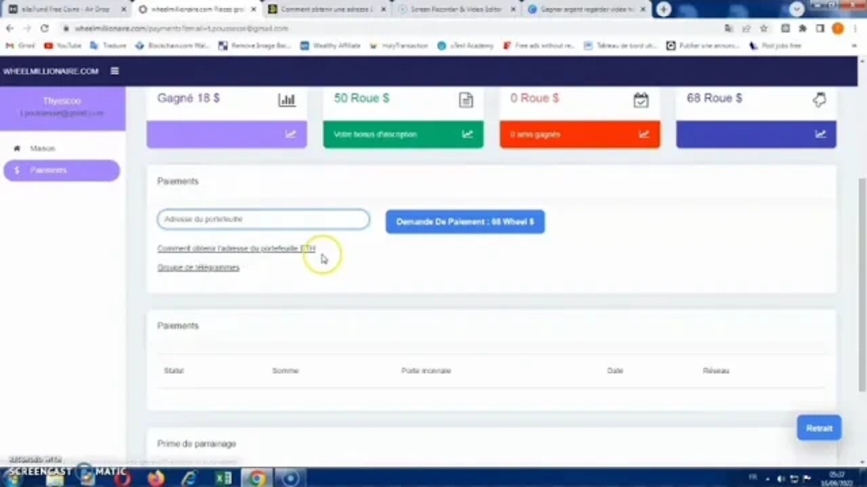Click the Votre bonus d'inscription label
Image resolution: width=867 pixels, height=487 pixels.
click(375, 134)
